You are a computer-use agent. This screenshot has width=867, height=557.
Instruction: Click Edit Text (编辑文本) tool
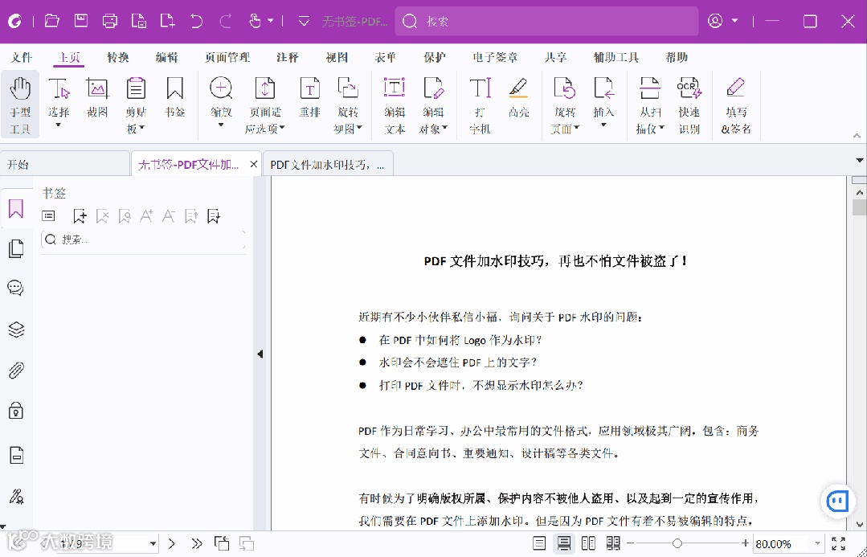click(x=395, y=104)
